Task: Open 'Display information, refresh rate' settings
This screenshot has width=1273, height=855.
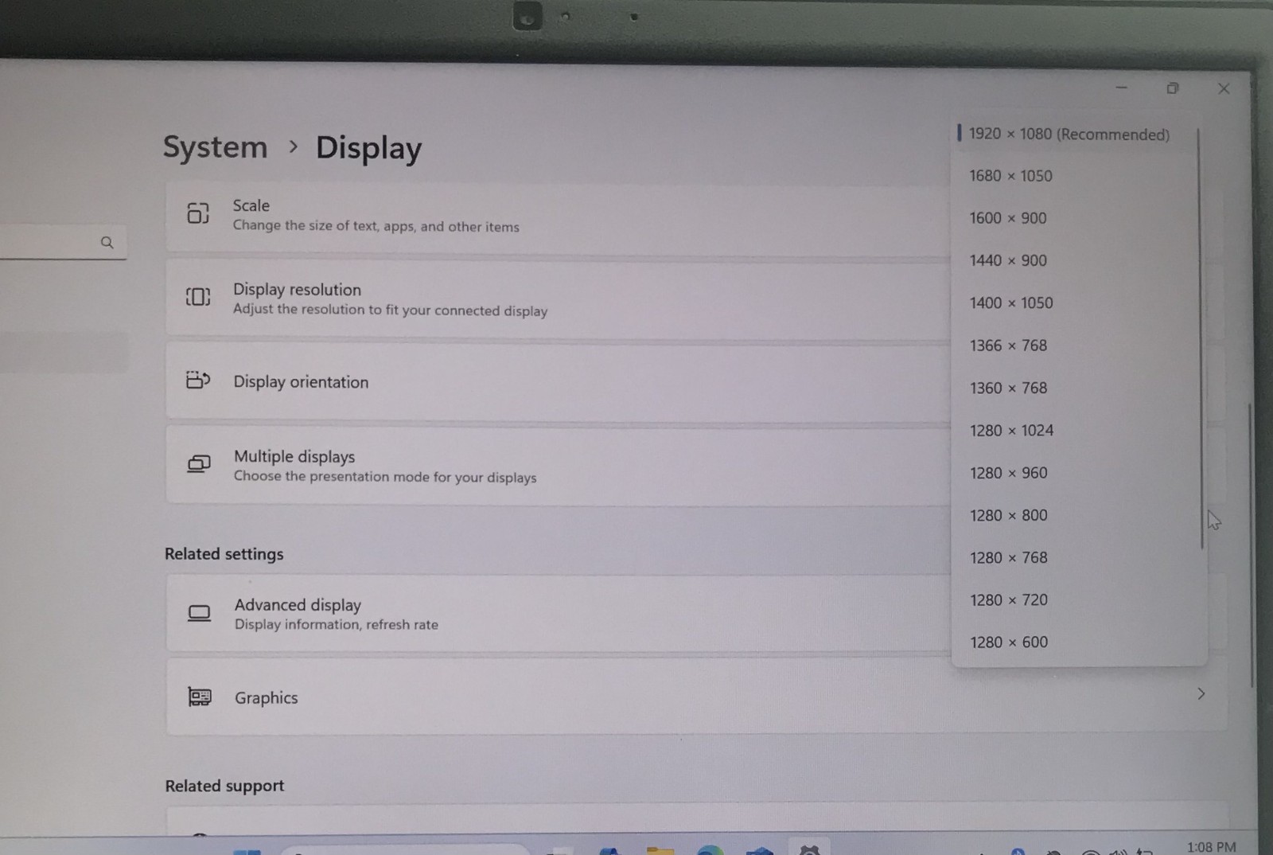Action: tap(336, 625)
